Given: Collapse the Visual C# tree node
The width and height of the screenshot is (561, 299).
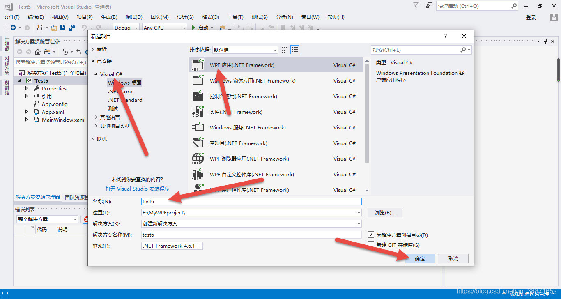Looking at the screenshot, I should 96,74.
